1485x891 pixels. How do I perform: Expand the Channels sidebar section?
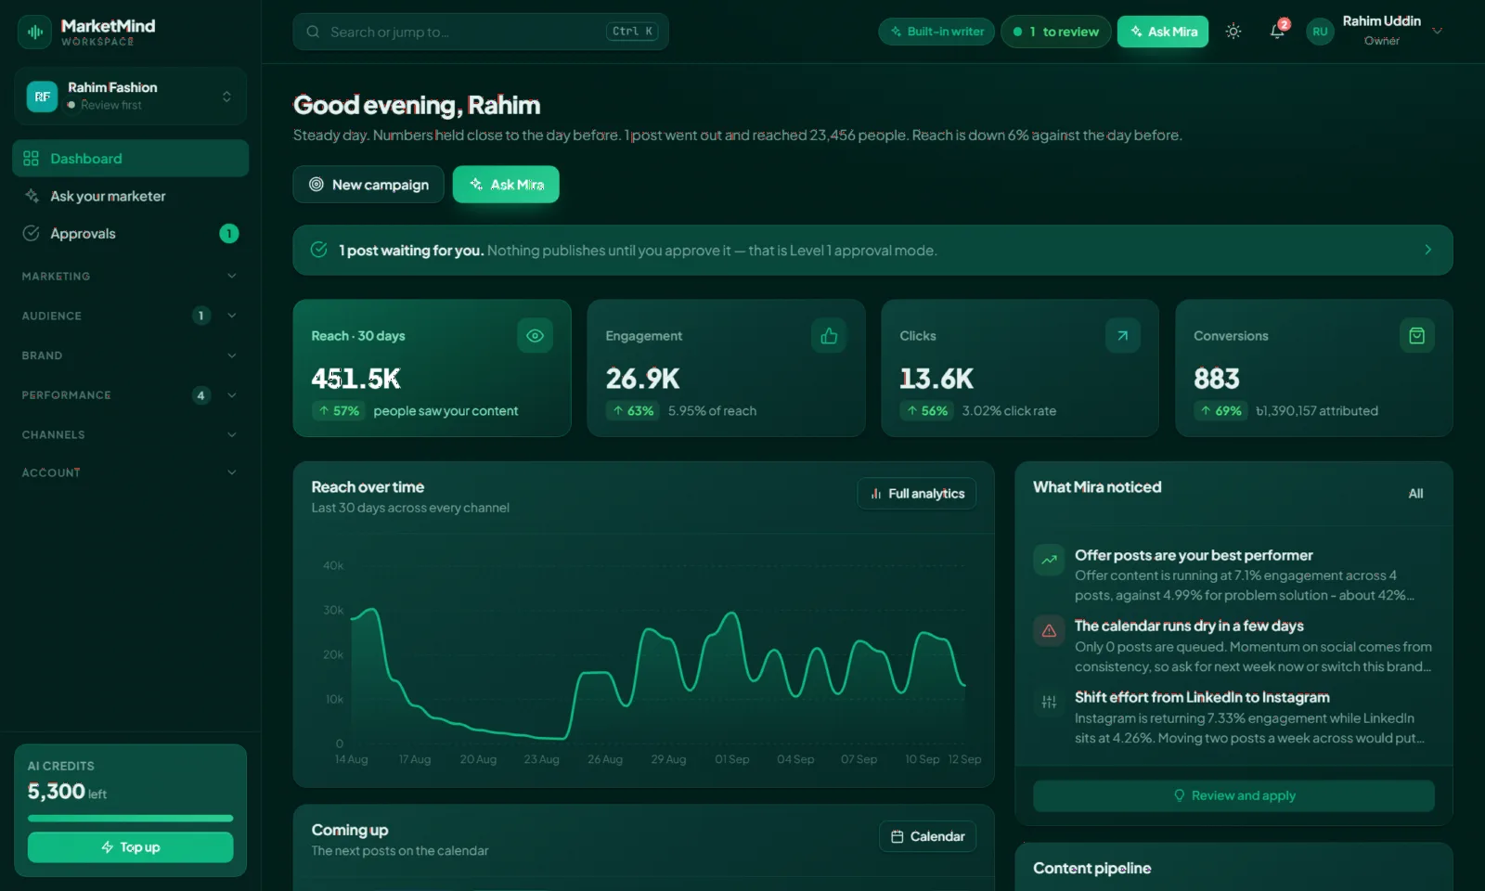click(130, 434)
